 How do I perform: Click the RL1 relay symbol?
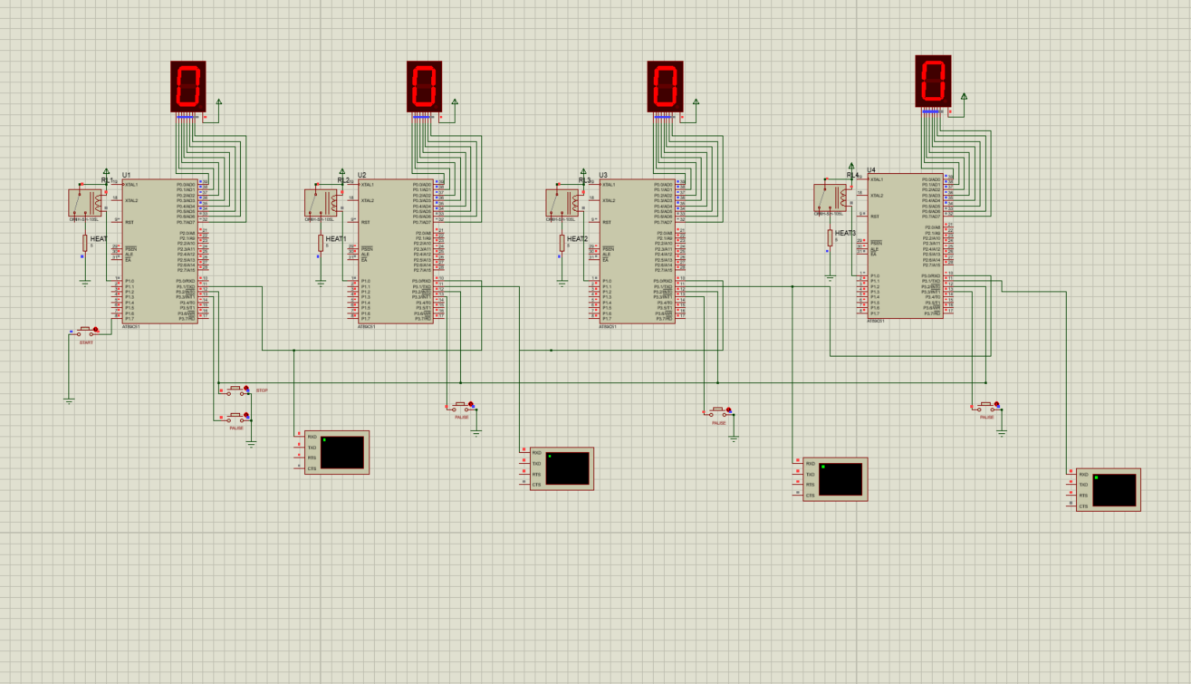point(86,202)
